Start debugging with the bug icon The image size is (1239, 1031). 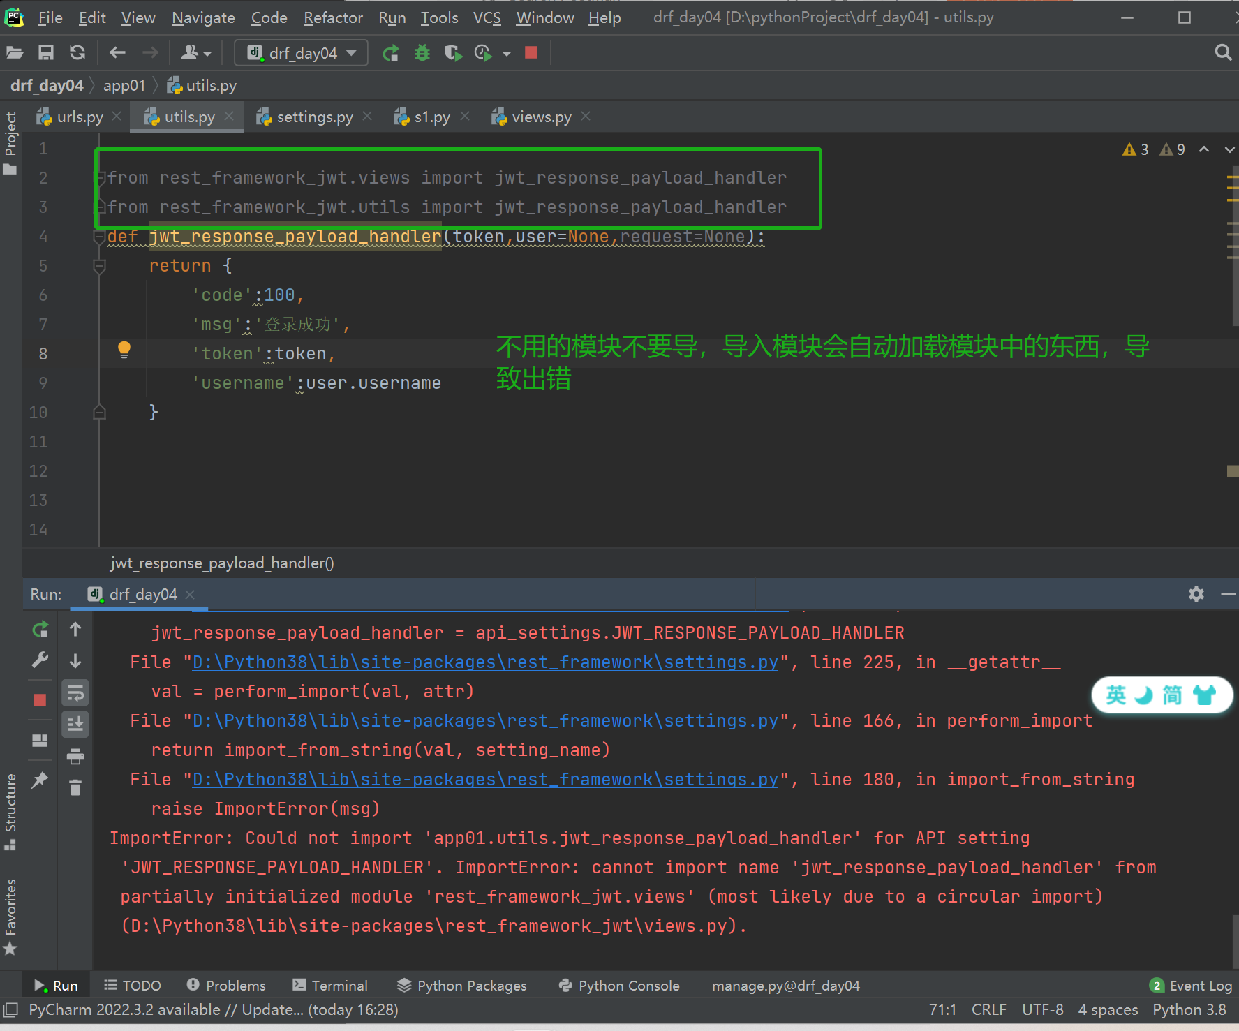point(422,53)
